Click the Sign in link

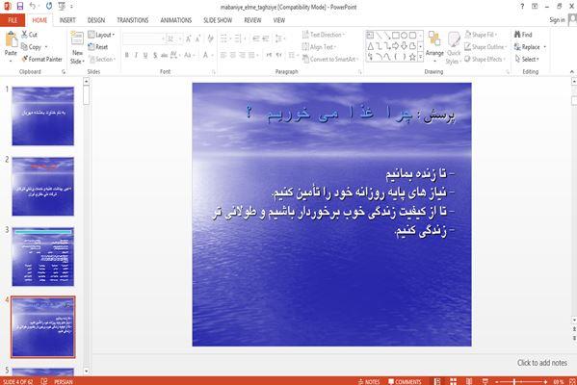(557, 20)
